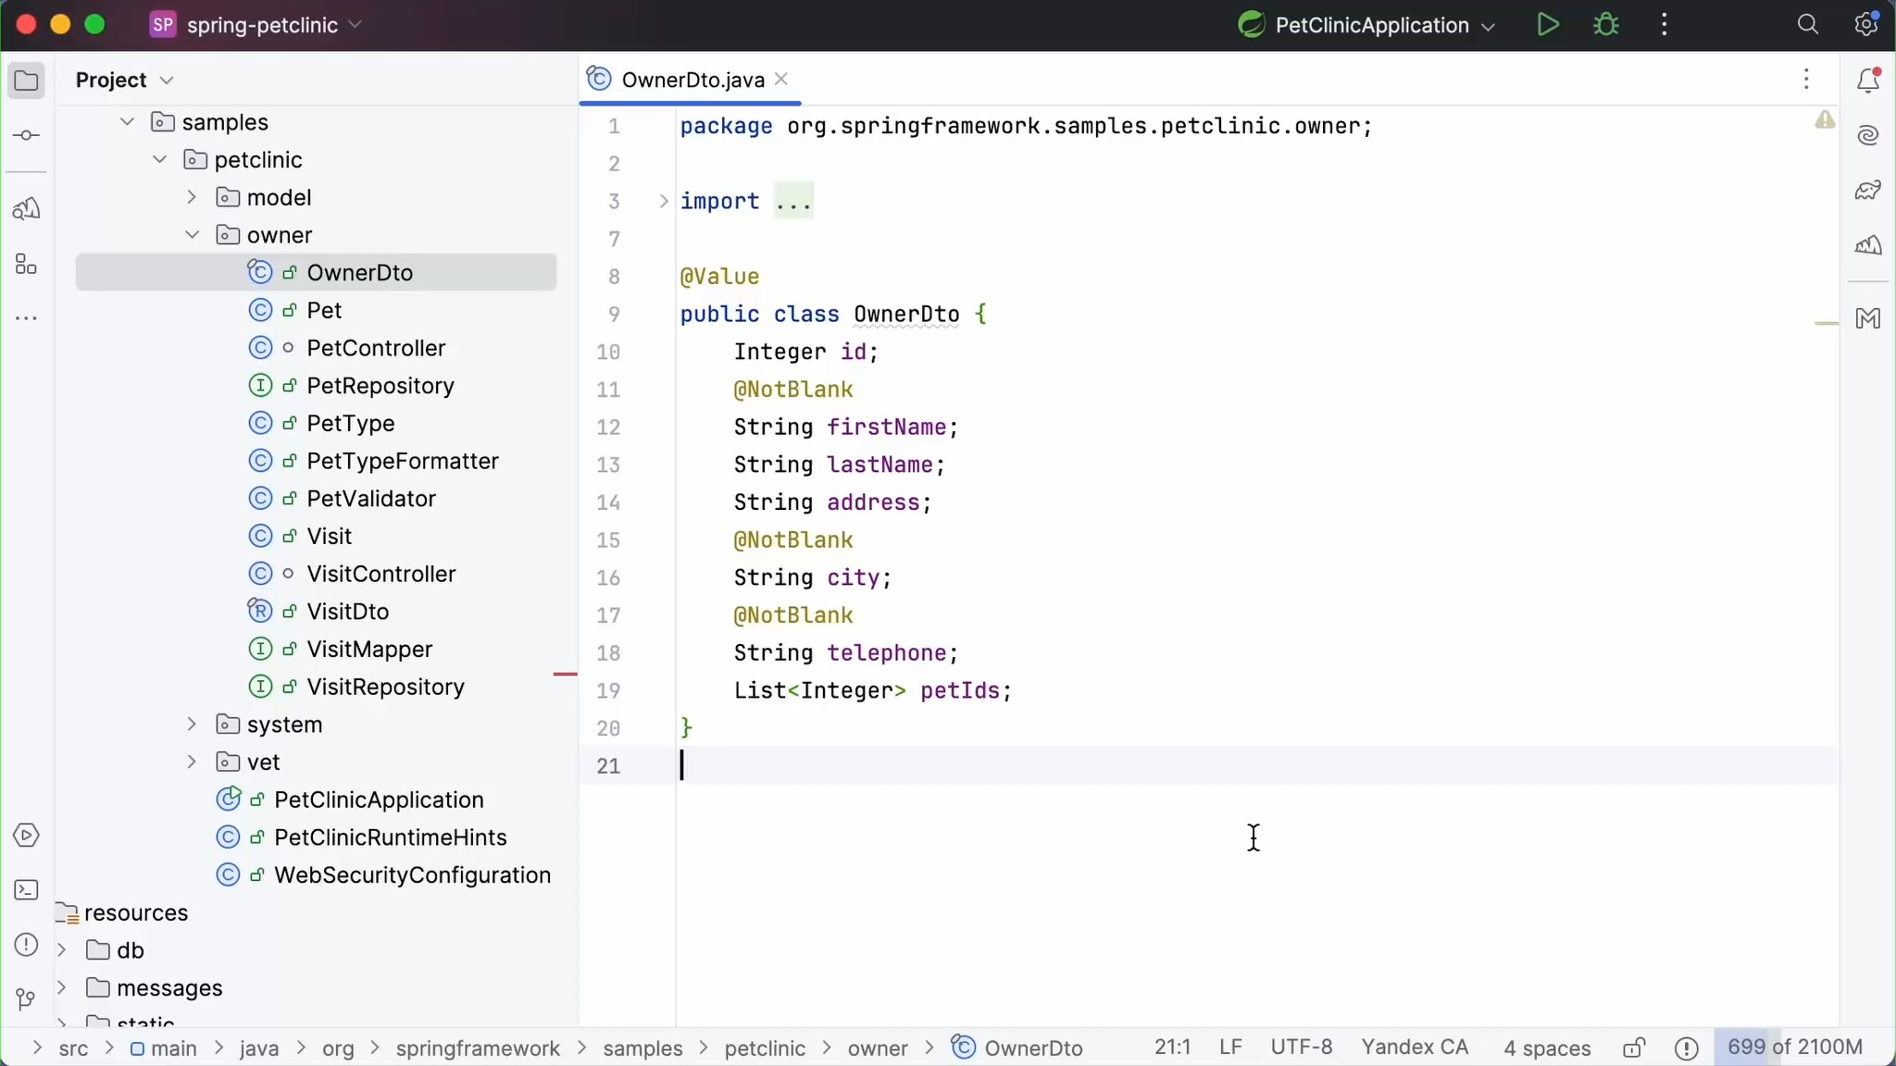Image resolution: width=1896 pixels, height=1066 pixels.
Task: Show more tool windows ellipsis in left bar
Action: (x=26, y=318)
